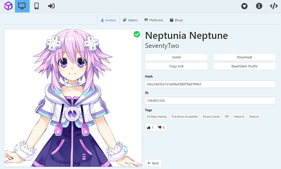Click inside the ID field
Image resolution: width=281 pixels, height=169 pixels.
pyautogui.click(x=210, y=100)
